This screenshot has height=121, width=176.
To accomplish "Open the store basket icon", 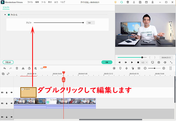I will click(x=128, y=2).
